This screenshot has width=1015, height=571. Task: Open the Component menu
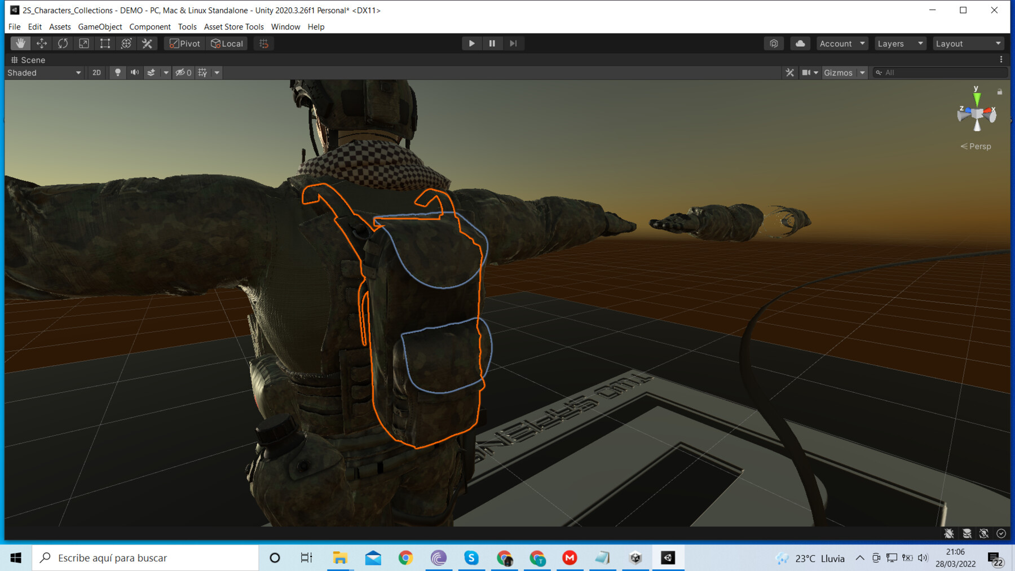pyautogui.click(x=150, y=26)
